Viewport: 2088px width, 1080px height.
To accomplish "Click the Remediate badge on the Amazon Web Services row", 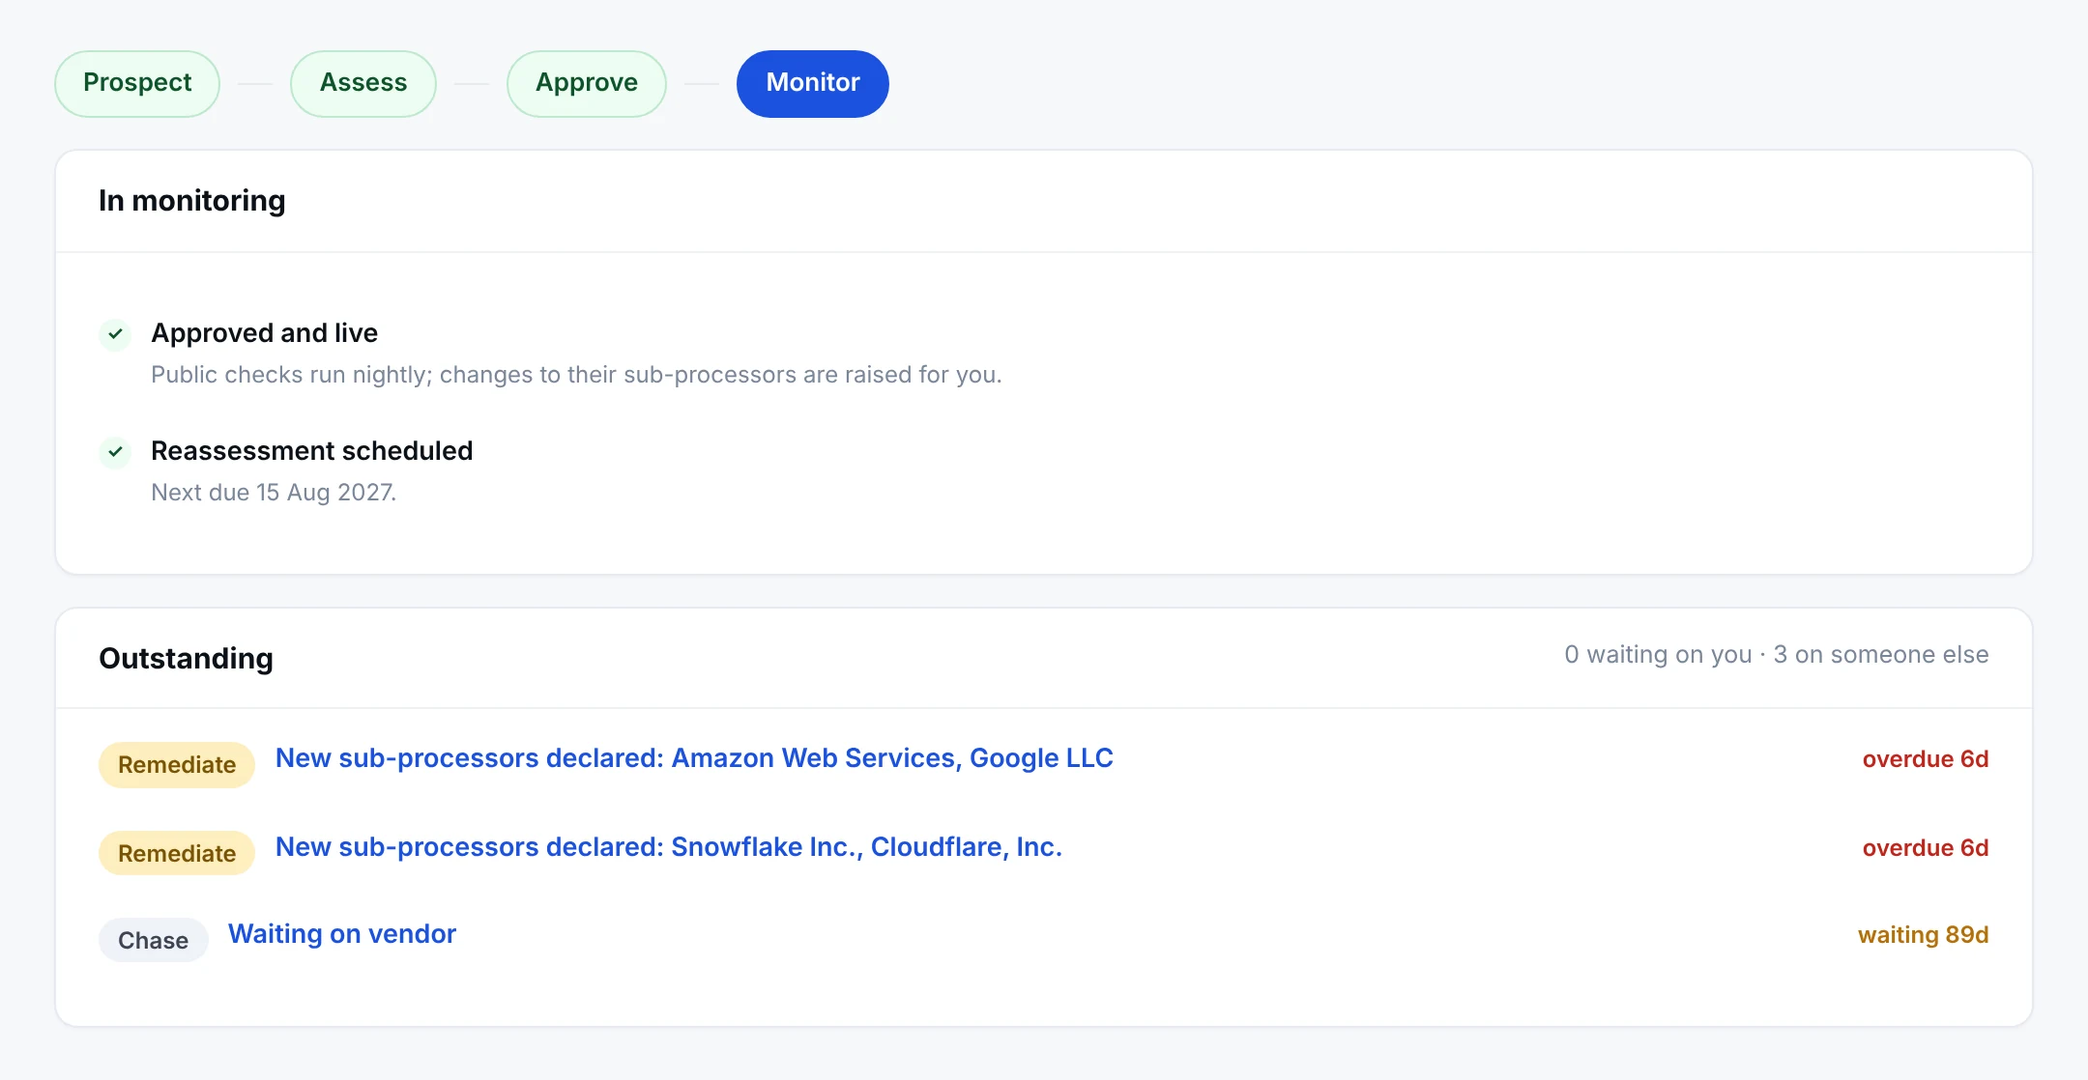I will coord(177,765).
